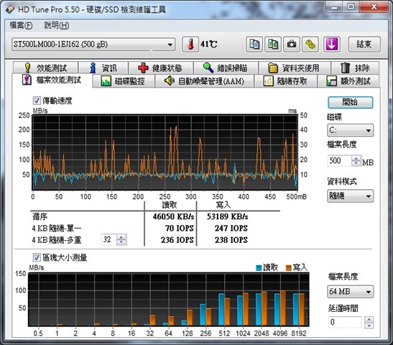
Task: Toggle the 傳輸速度 checkbox
Action: point(37,101)
